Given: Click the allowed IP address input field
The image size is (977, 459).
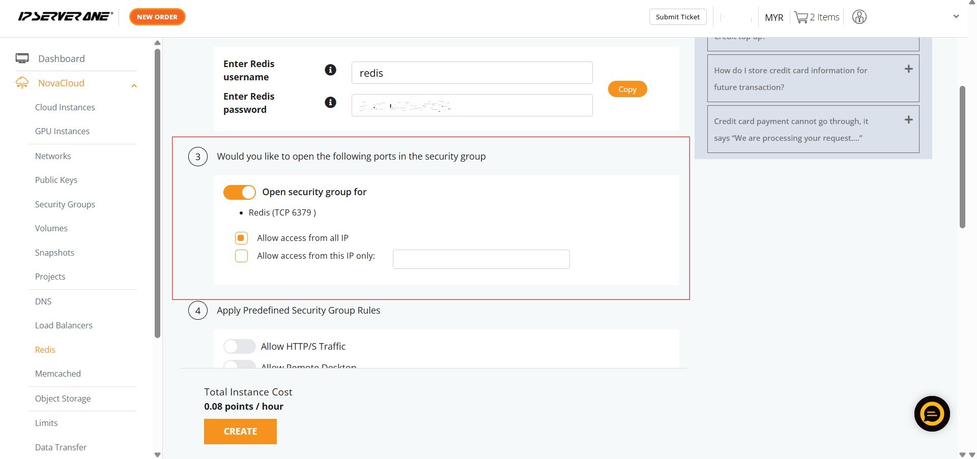Looking at the screenshot, I should (x=481, y=259).
